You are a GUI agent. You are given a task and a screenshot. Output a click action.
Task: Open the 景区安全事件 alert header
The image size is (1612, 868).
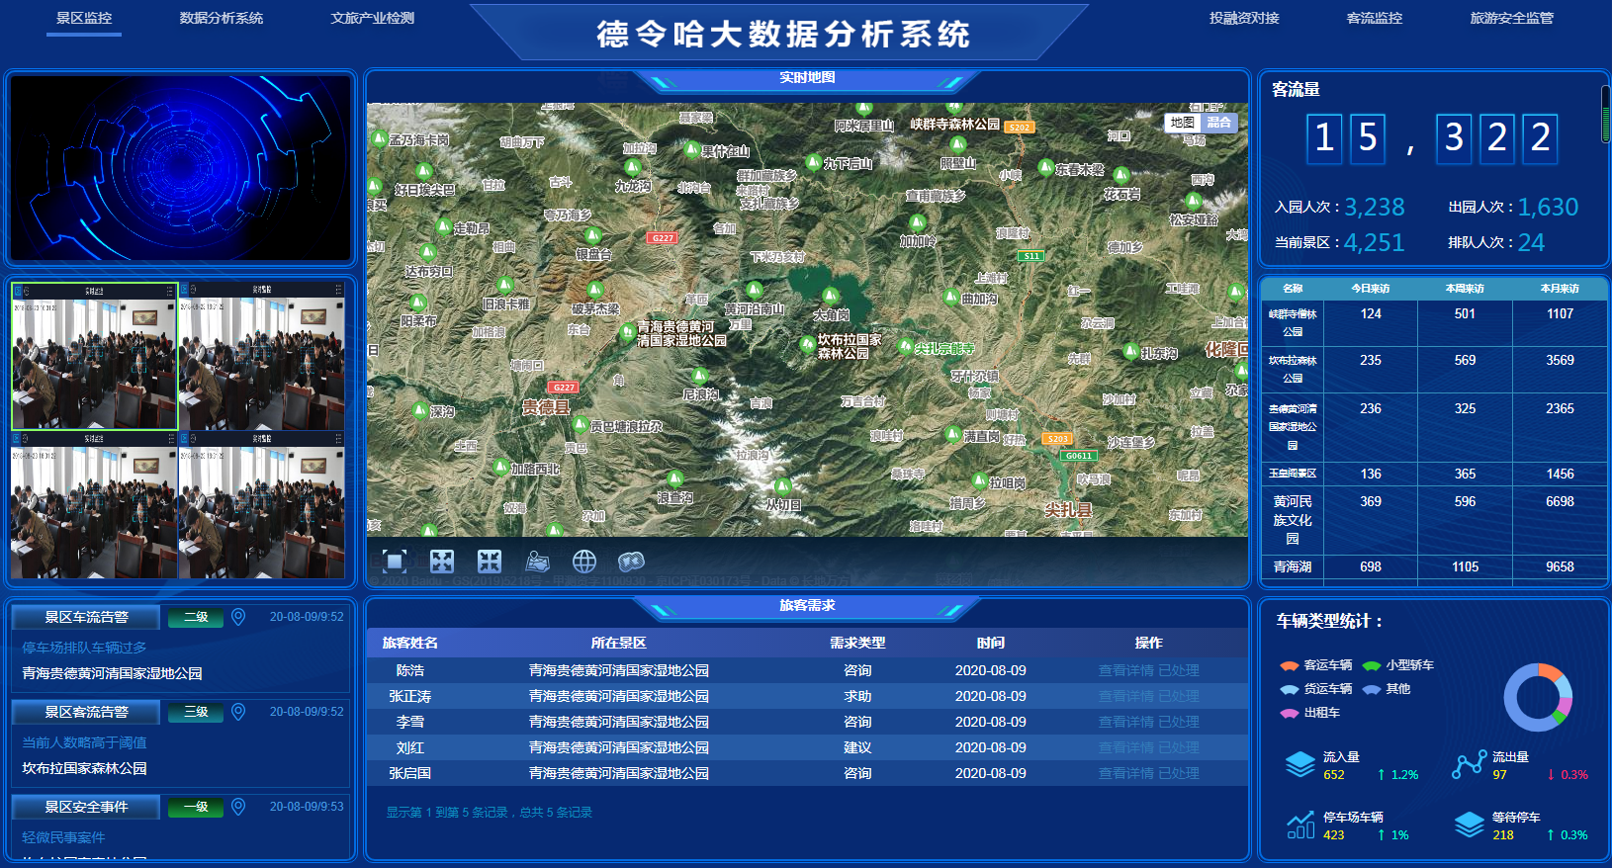86,807
